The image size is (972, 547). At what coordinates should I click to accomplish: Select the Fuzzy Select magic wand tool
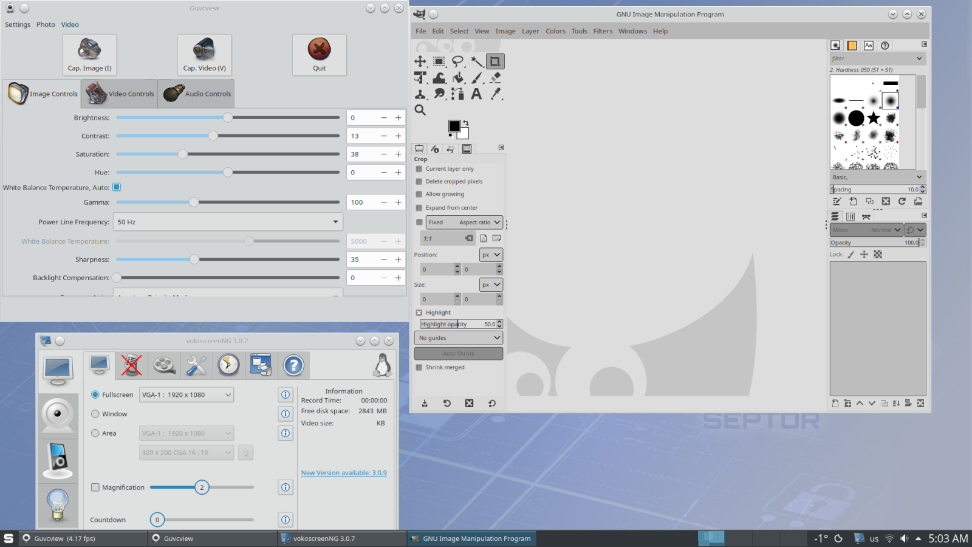477,61
